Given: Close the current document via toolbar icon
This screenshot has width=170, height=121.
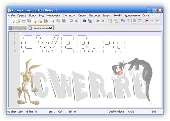Looking at the screenshot, I should 35,21.
